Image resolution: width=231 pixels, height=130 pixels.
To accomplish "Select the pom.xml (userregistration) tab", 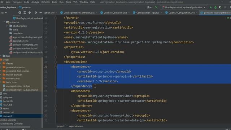I will pyautogui.click(x=215, y=13).
